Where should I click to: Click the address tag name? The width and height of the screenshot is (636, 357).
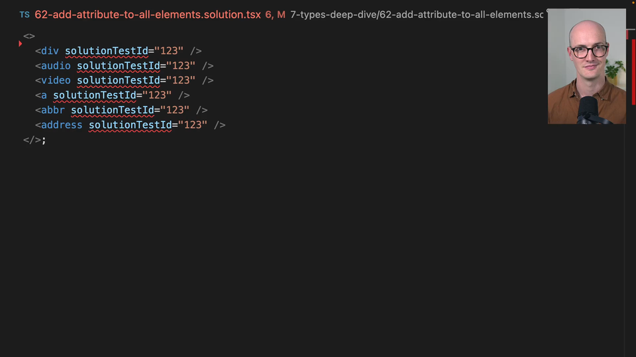coord(62,124)
